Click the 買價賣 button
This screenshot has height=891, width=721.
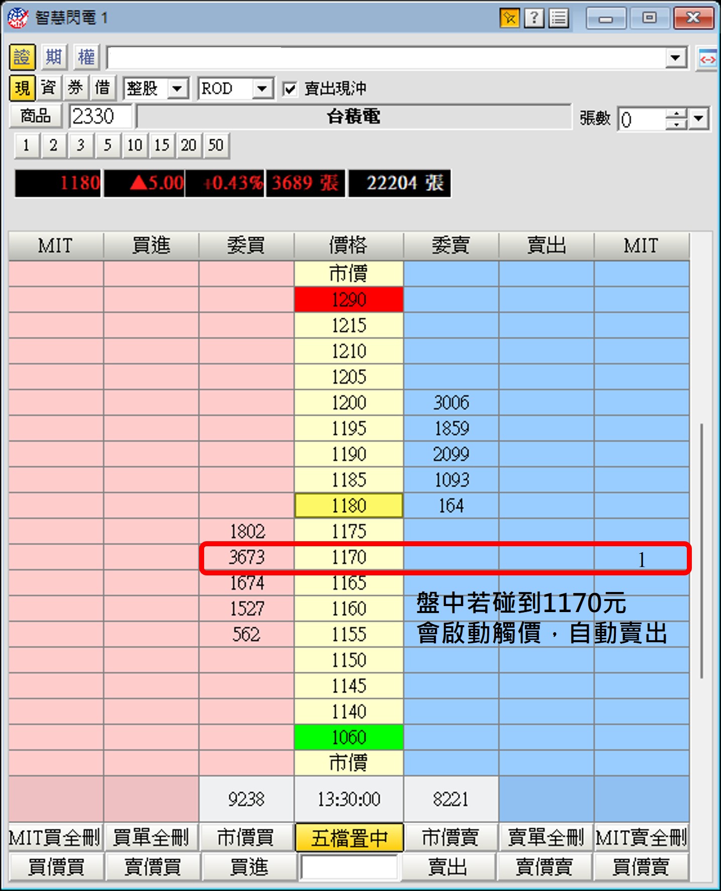point(642,867)
